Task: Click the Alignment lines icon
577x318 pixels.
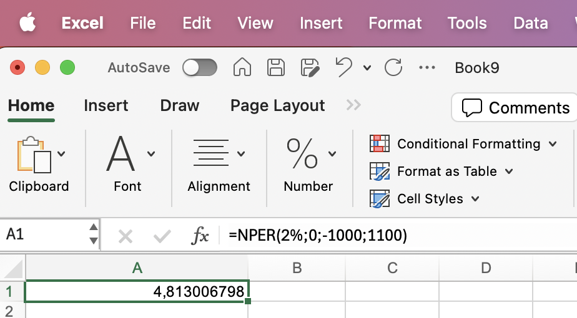Action: pyautogui.click(x=211, y=153)
